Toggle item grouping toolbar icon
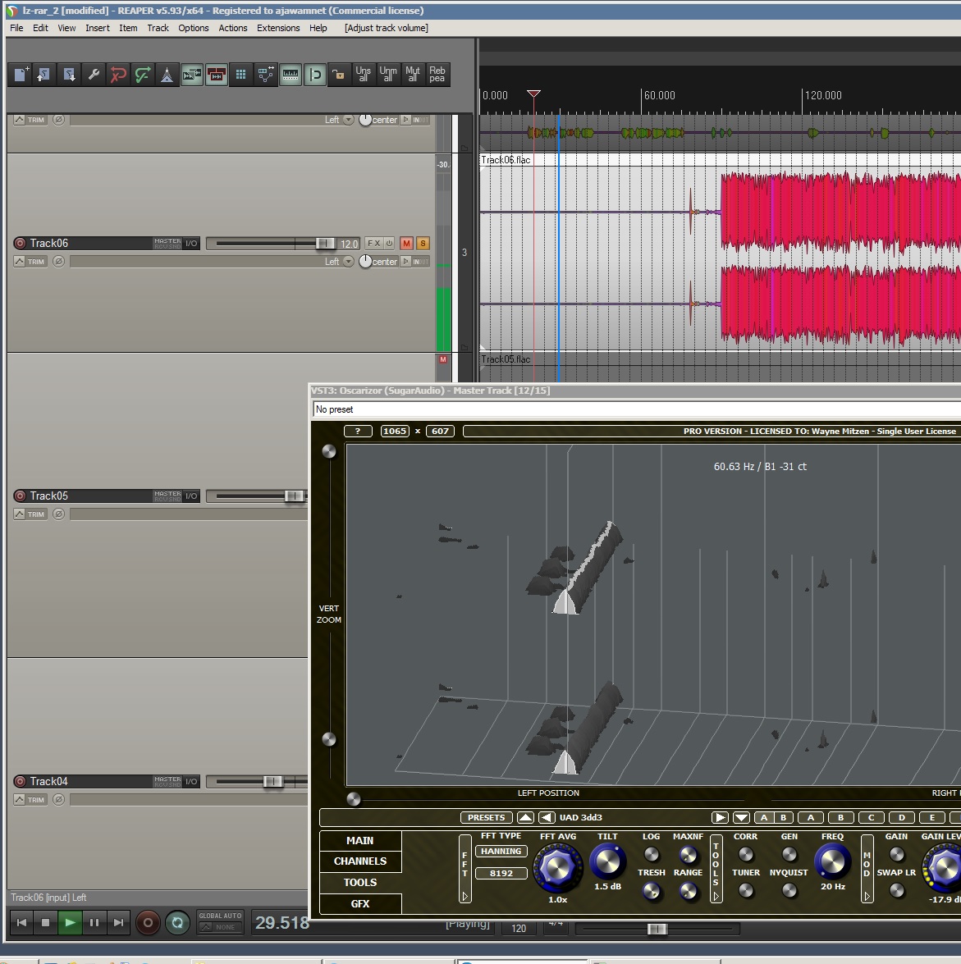This screenshot has width=961, height=964. tap(217, 75)
